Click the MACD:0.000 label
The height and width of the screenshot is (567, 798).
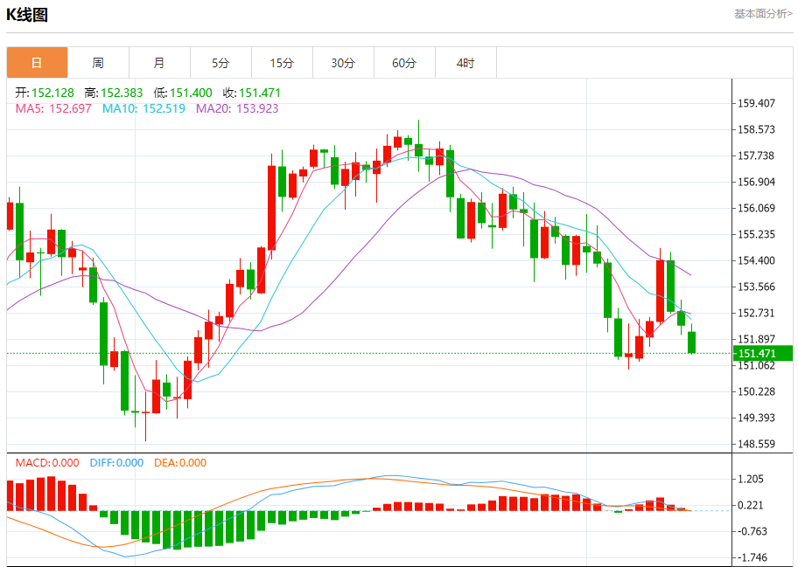[x=47, y=463]
